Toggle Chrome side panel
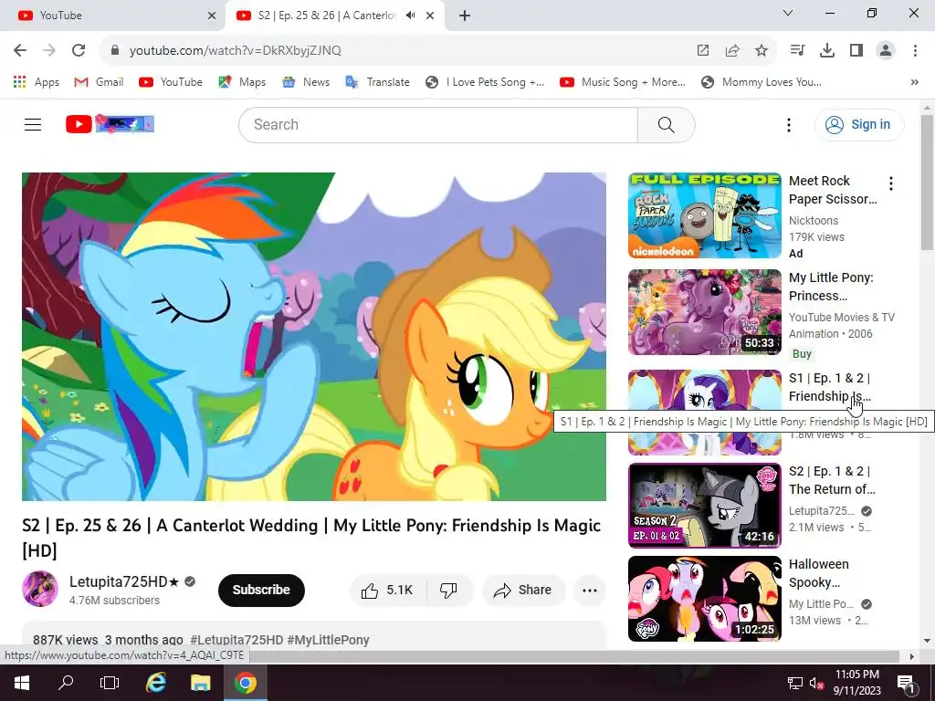 coord(856,51)
